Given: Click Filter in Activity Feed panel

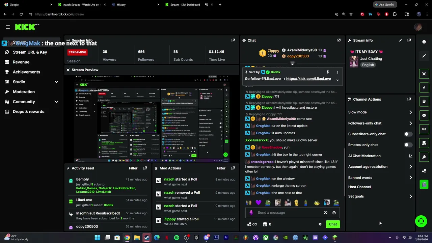Looking at the screenshot, I should [133, 168].
